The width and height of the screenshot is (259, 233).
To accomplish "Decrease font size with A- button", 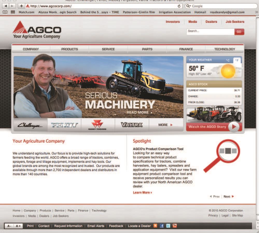I will (9, 226).
